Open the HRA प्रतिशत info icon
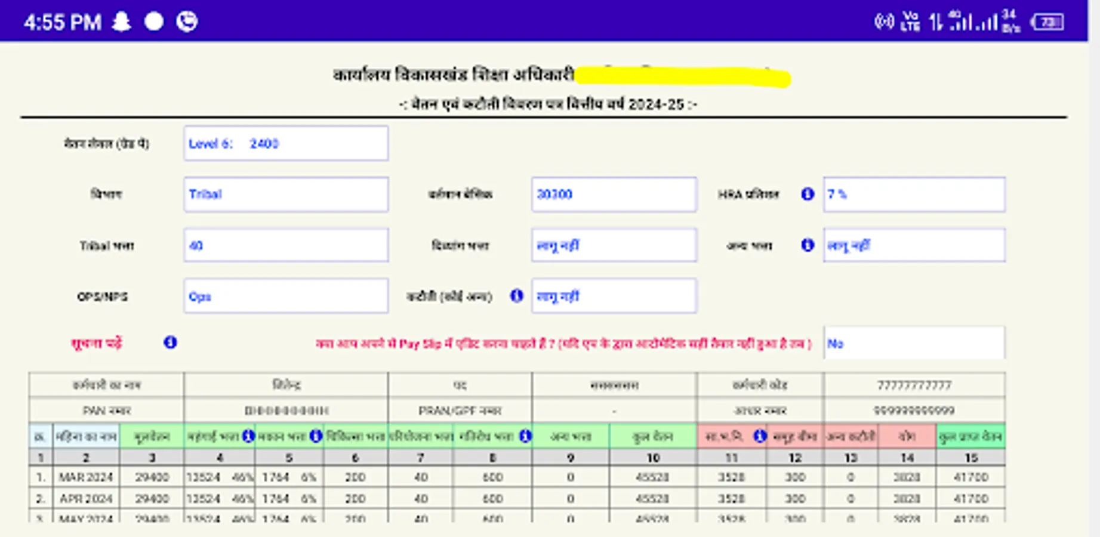 tap(809, 195)
